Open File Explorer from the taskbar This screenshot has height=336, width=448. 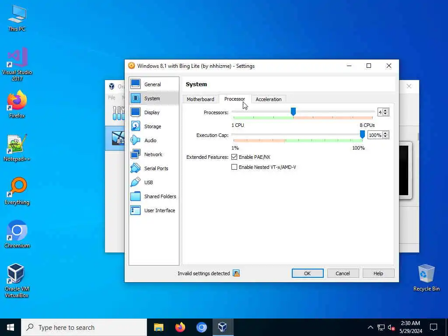click(x=158, y=327)
